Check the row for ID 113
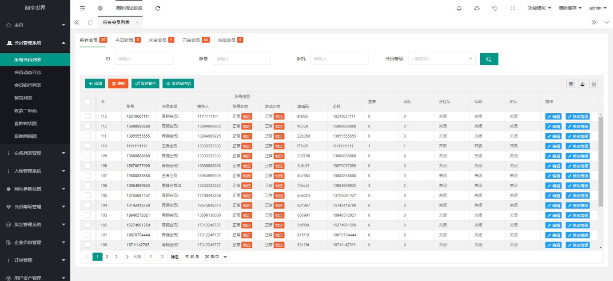The width and height of the screenshot is (613, 281). [88, 116]
